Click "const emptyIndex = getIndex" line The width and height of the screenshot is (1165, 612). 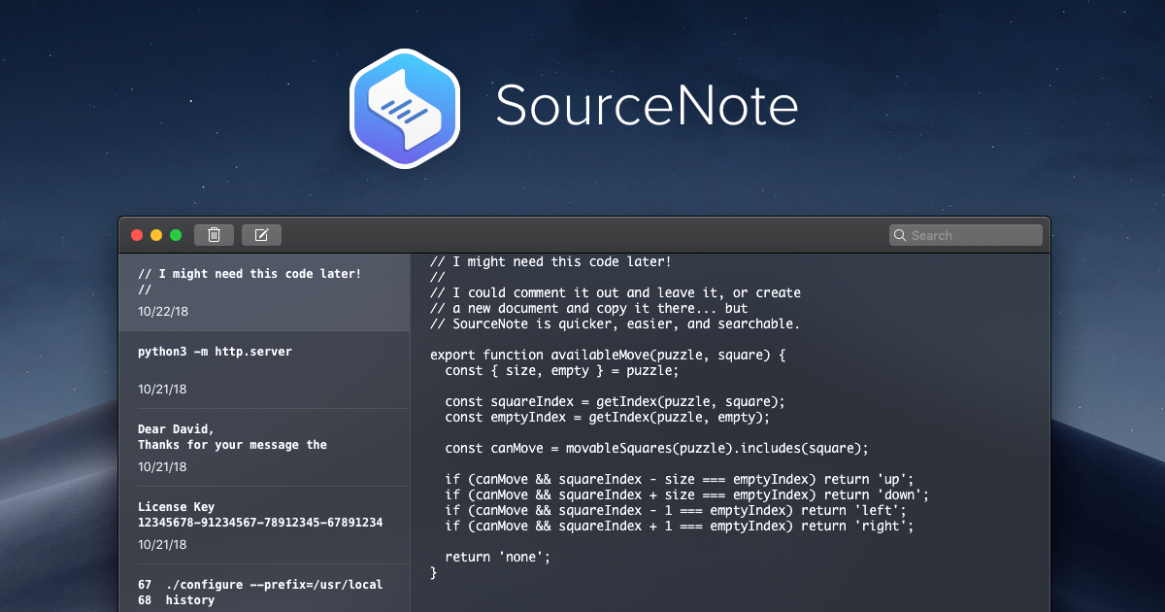[607, 417]
